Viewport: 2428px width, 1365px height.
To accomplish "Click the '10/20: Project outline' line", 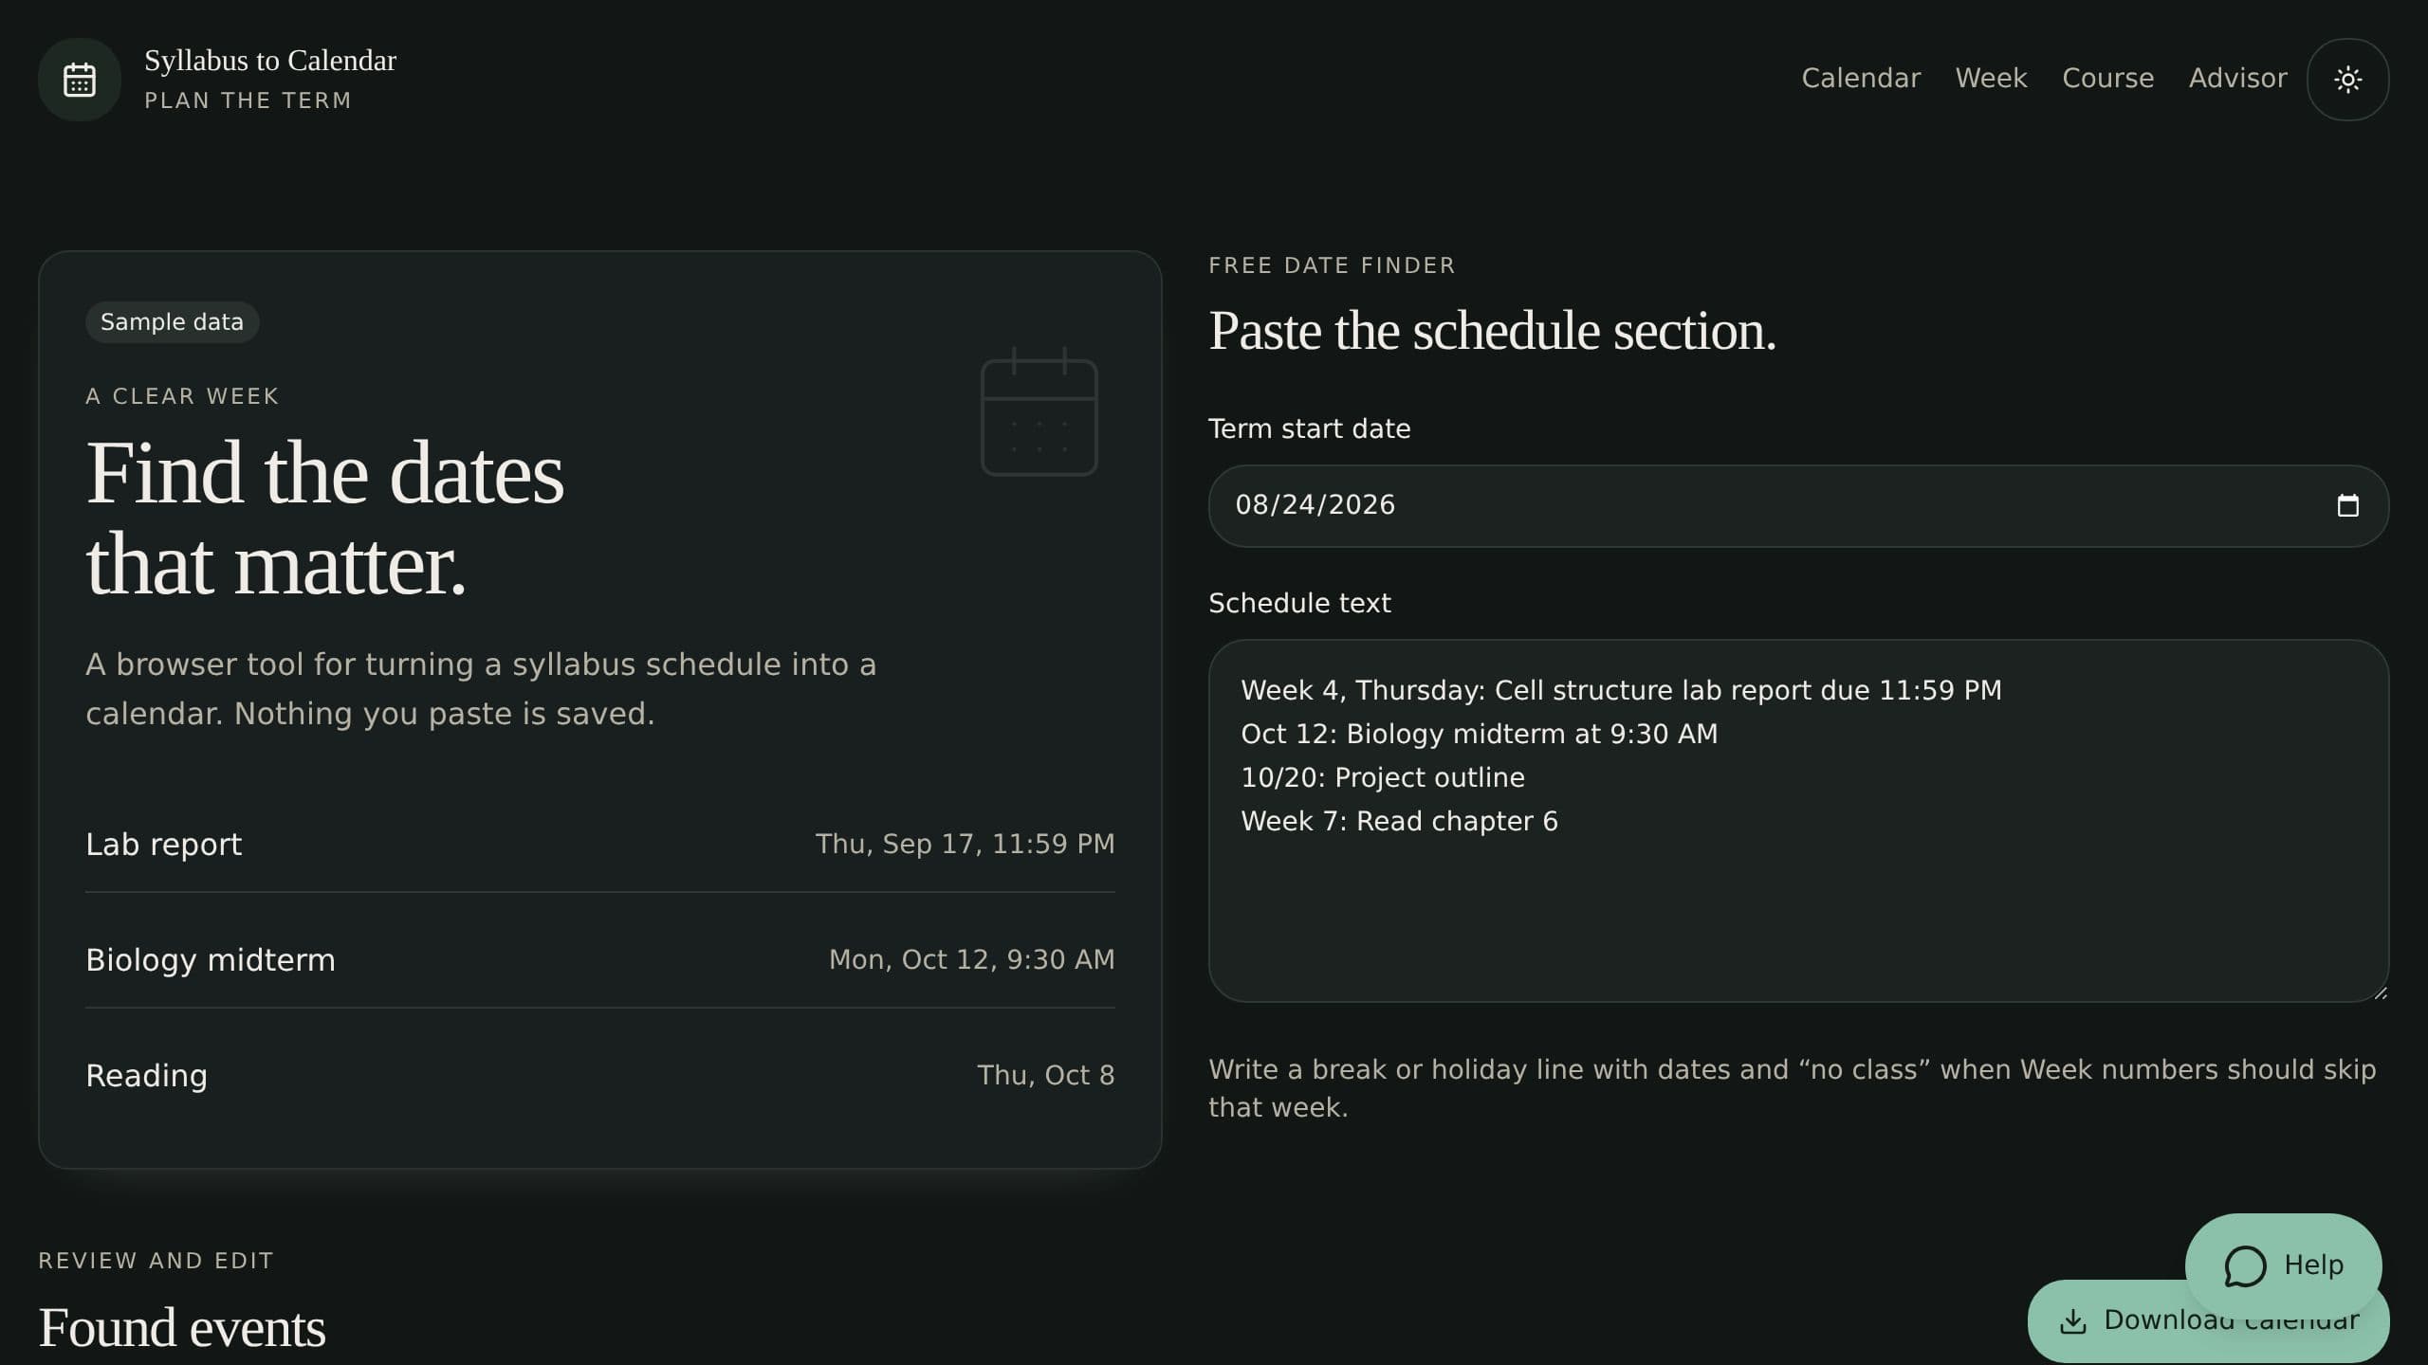I will click(1382, 777).
